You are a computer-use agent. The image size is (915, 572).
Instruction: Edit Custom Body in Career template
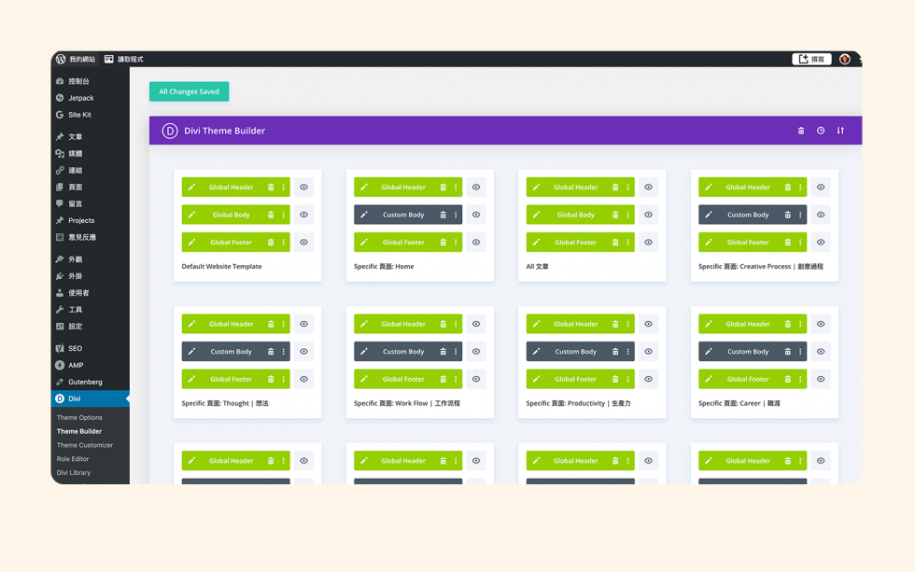coord(708,352)
